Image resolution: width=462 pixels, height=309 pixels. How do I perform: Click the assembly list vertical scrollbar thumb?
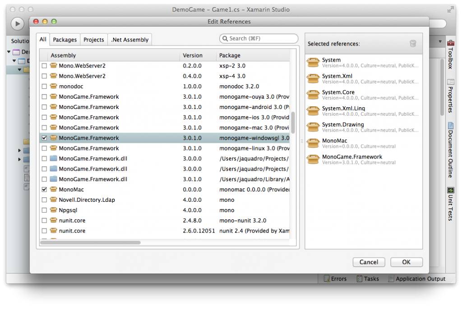(293, 123)
